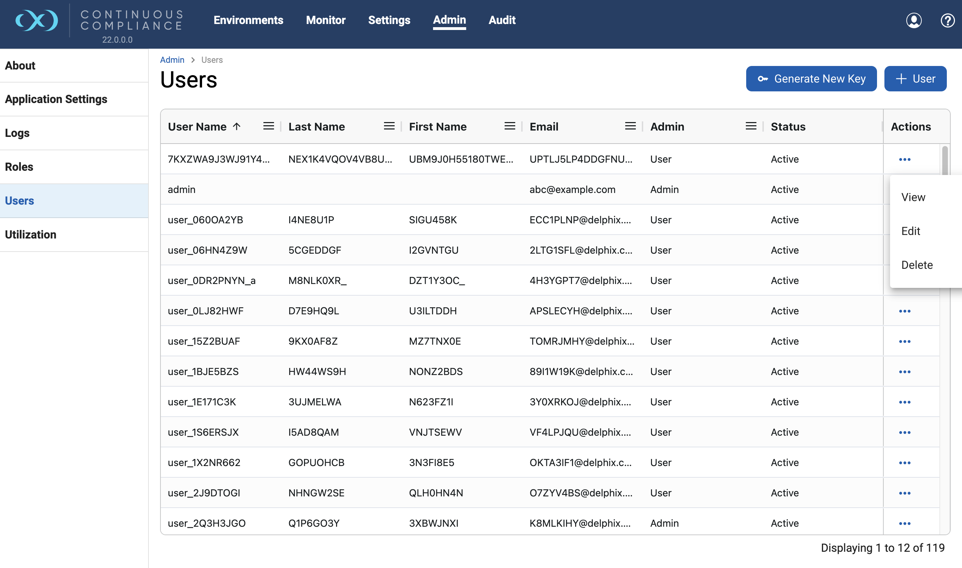Open Admin column menu icon
This screenshot has width=962, height=568.
coord(750,126)
